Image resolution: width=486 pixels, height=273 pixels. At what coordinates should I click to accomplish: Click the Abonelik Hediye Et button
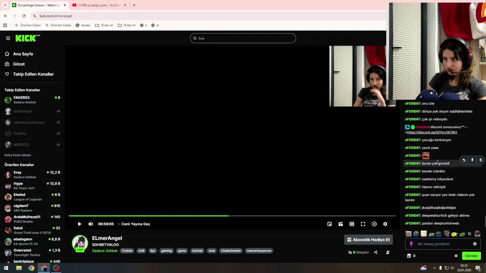point(368,240)
